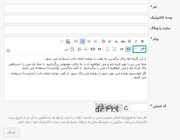Toggle underline formatting (U icon)
This screenshot has width=180, height=140.
130,41
